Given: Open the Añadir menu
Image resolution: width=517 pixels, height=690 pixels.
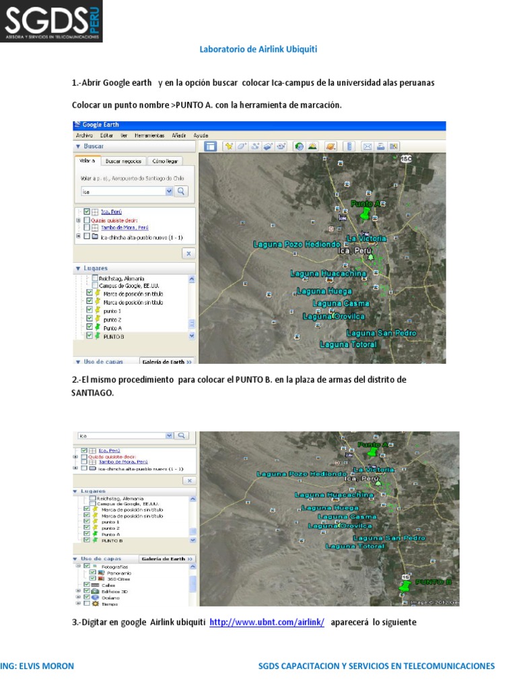Looking at the screenshot, I should coord(179,135).
